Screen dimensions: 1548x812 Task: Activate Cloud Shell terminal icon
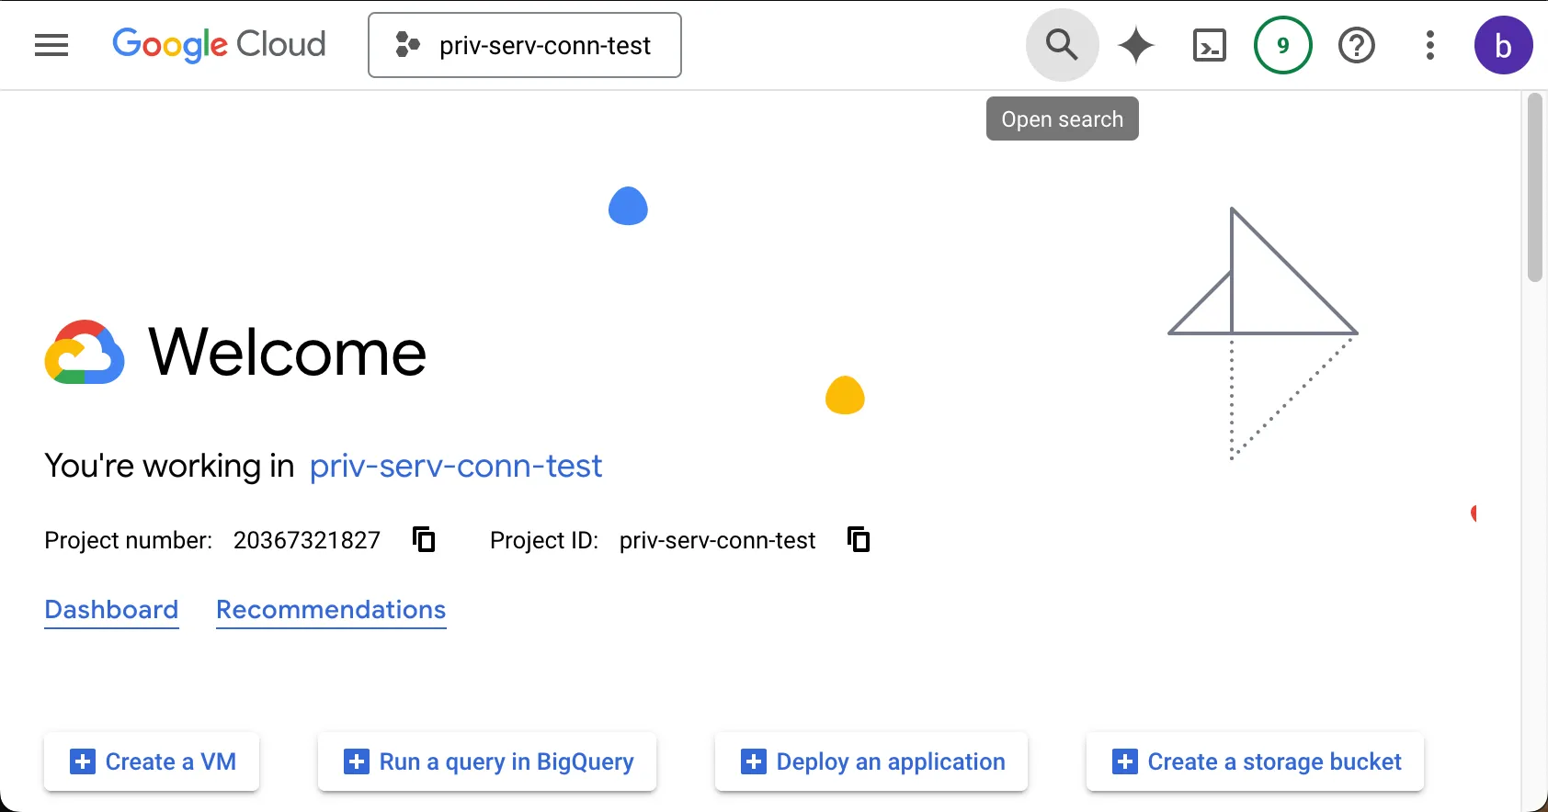coord(1209,44)
